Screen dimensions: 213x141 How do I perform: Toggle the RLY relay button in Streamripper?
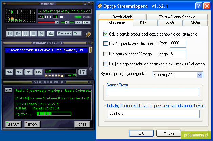(8, 90)
